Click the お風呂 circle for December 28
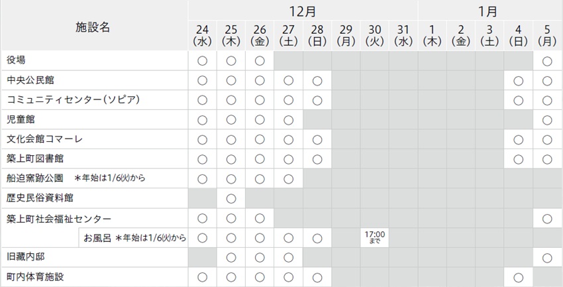The height and width of the screenshot is (287, 563). pyautogui.click(x=317, y=237)
